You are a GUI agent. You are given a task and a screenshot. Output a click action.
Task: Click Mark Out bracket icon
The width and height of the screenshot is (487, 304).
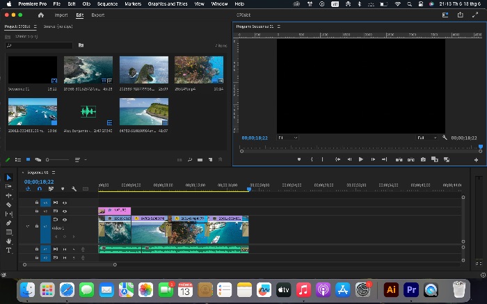coord(322,159)
